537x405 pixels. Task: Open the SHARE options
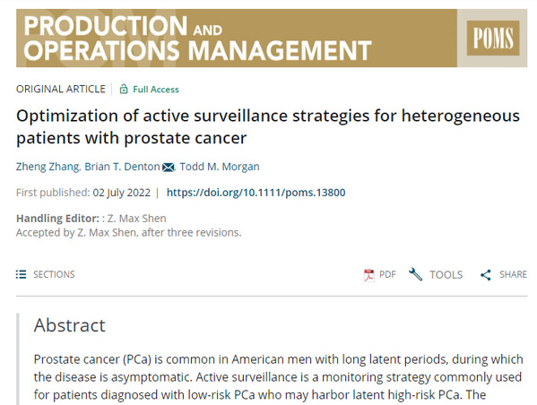(513, 274)
